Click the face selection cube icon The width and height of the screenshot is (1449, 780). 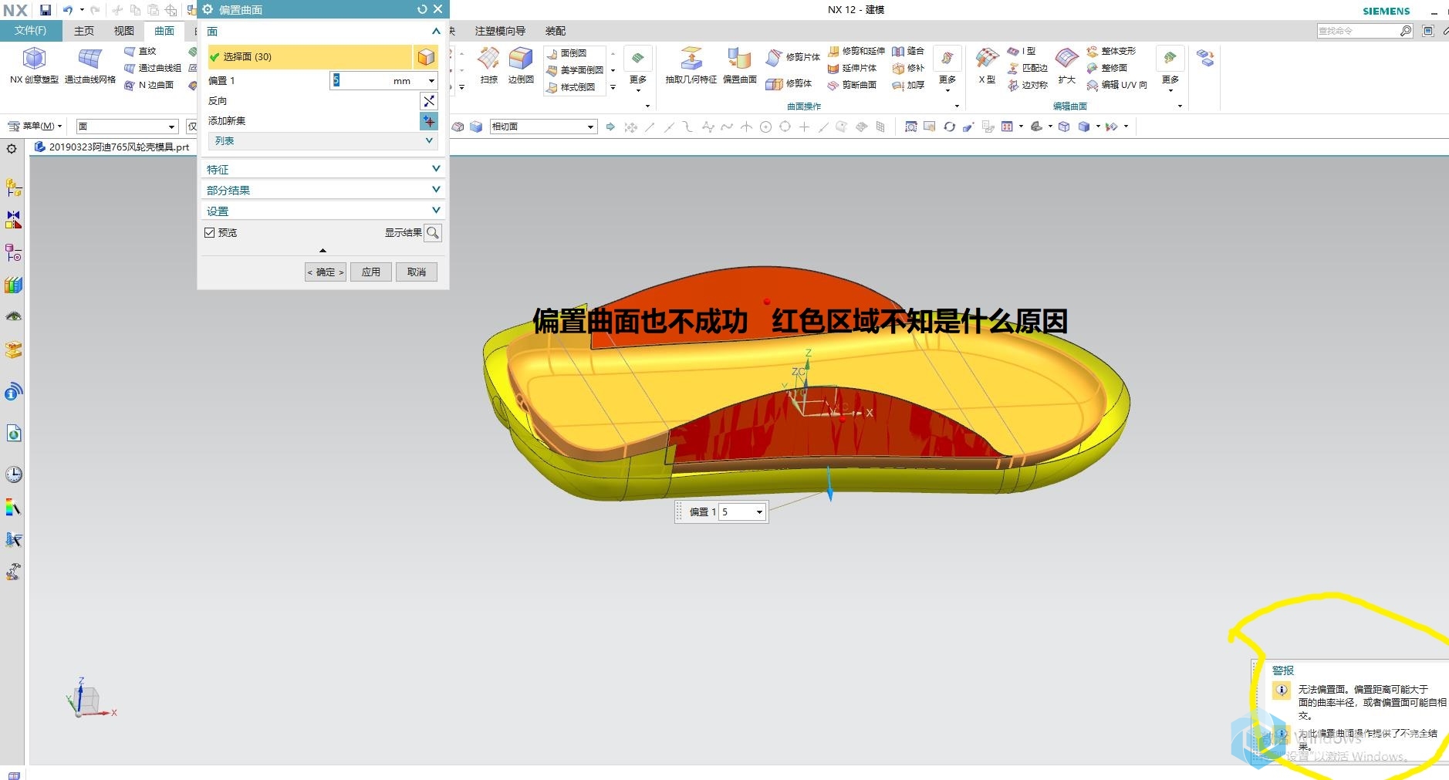426,57
